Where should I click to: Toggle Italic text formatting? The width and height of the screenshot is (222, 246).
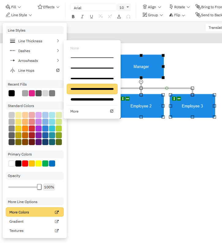[82, 17]
